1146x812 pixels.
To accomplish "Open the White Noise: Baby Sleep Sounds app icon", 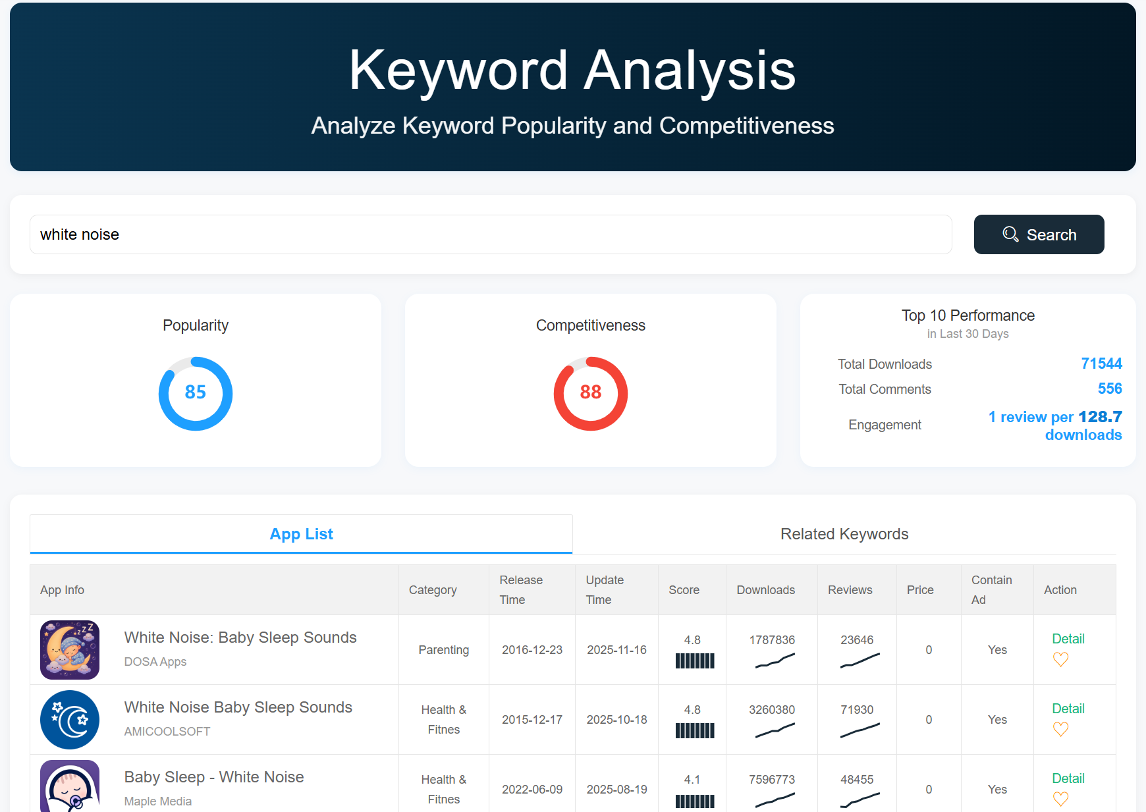I will tap(70, 650).
